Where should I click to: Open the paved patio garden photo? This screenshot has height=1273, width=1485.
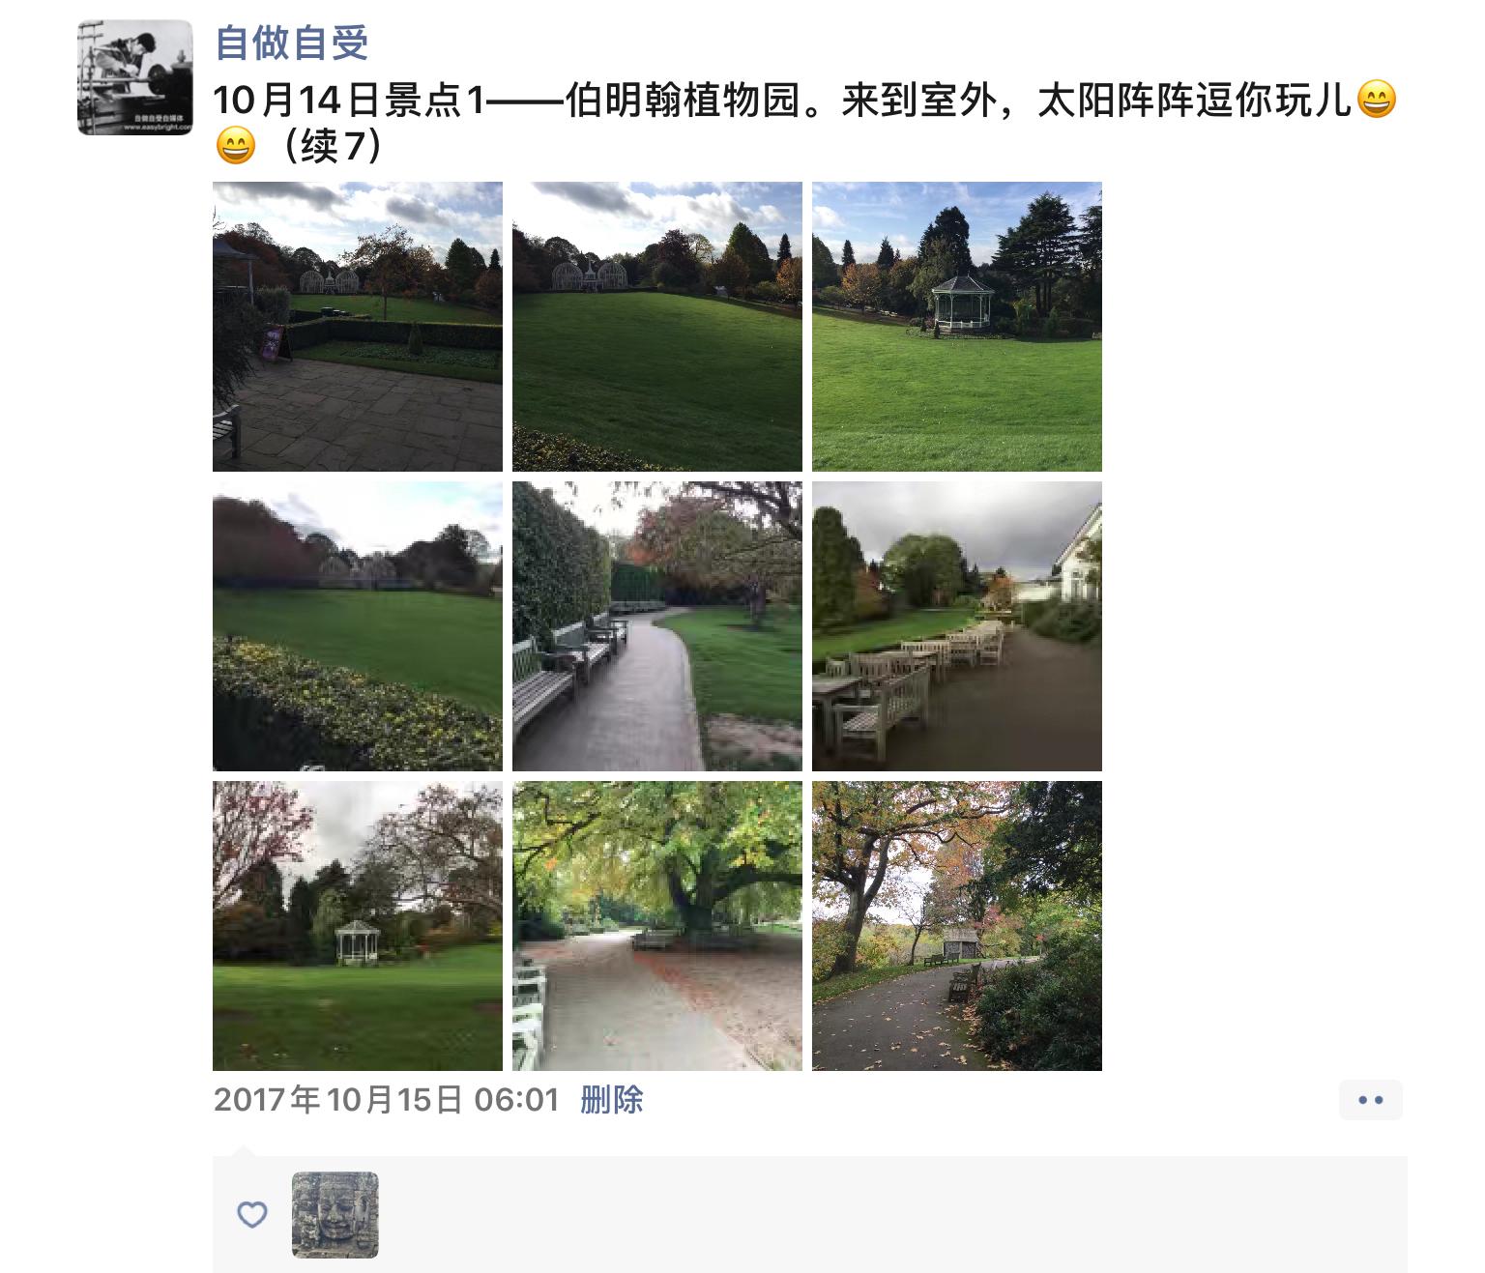pos(358,327)
